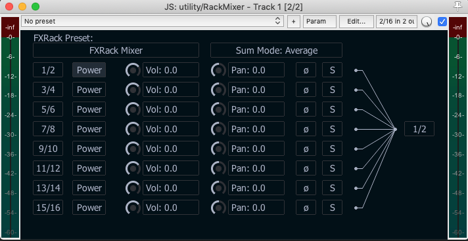468x241 pixels.
Task: Solo channel 3/4 with S button
Action: point(332,90)
